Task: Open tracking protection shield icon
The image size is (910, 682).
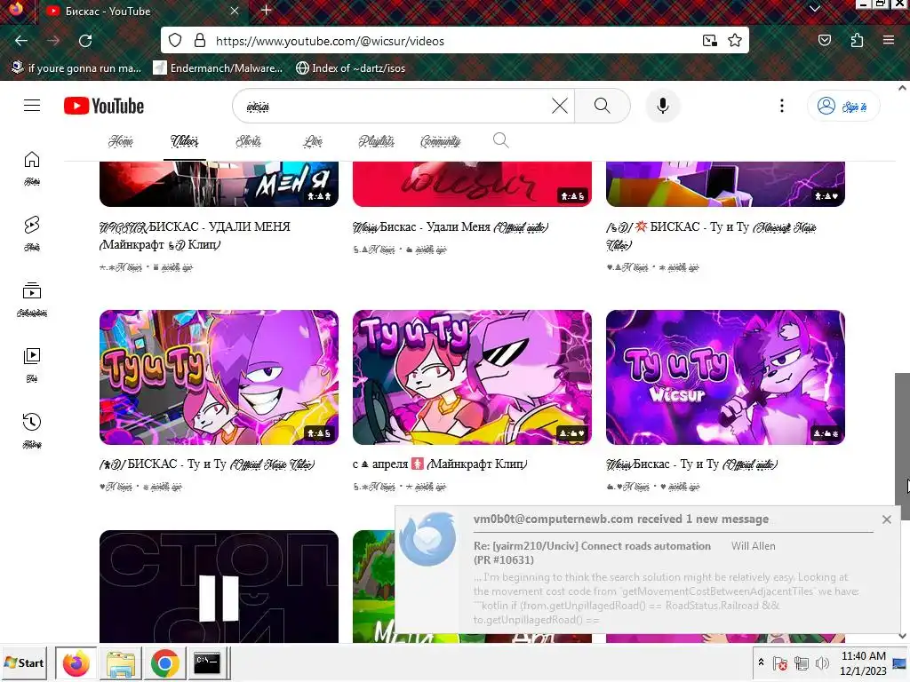Action: pyautogui.click(x=175, y=41)
